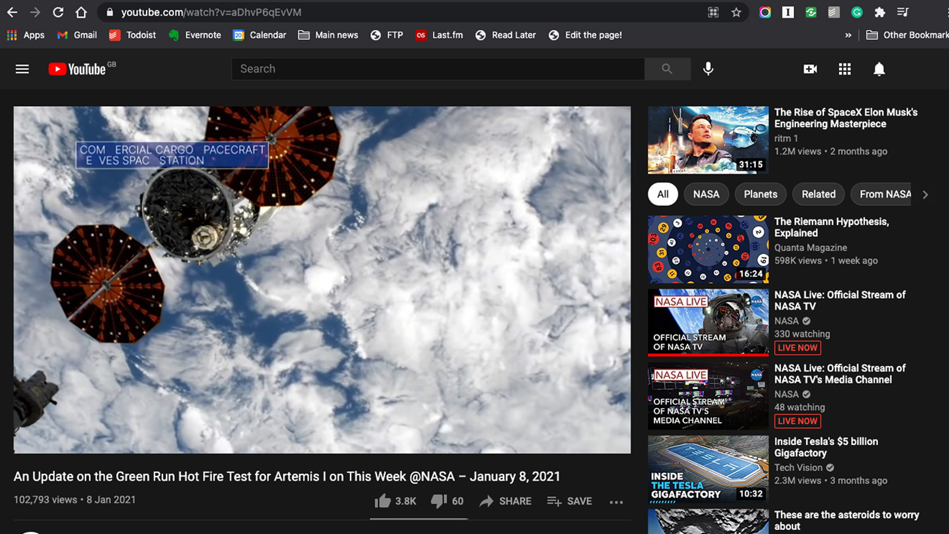
Task: Go forward with the browser forward arrow
Action: [35, 12]
